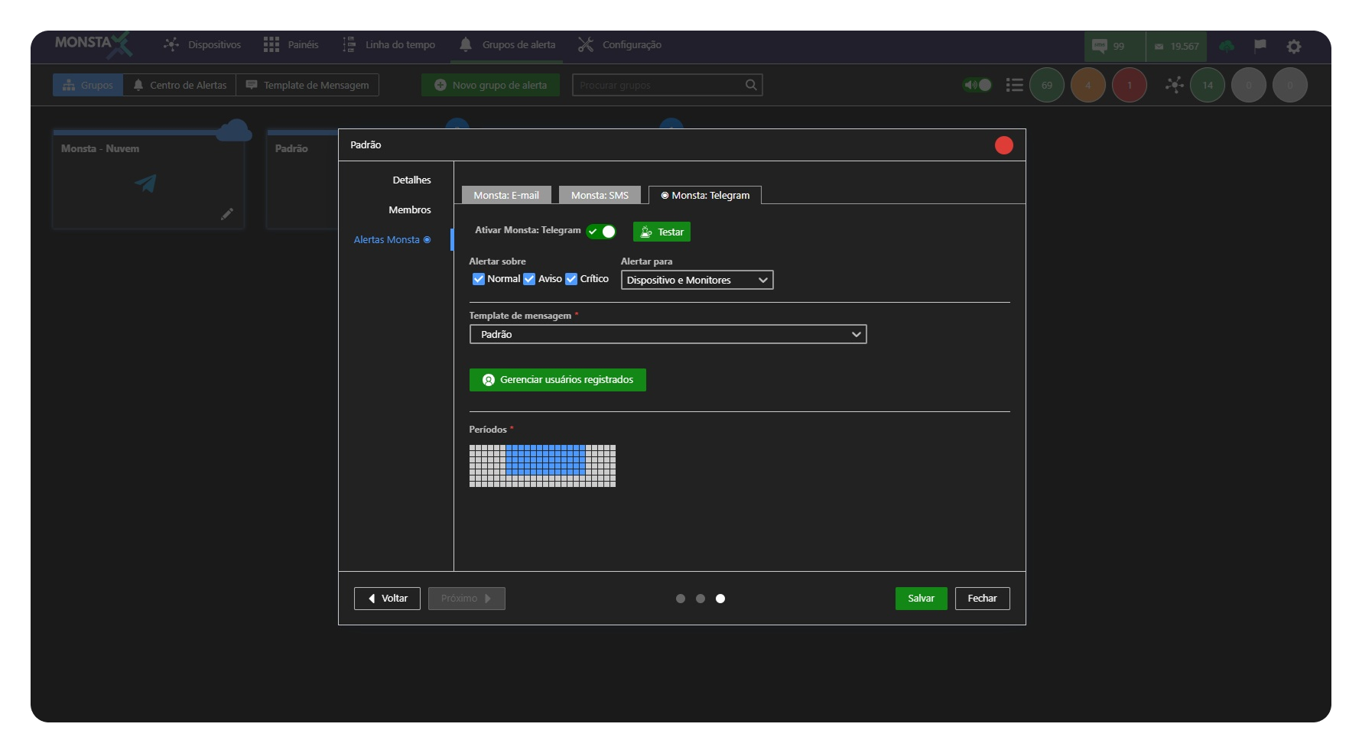Image resolution: width=1362 pixels, height=753 pixels.
Task: Click the Voltar button
Action: click(x=387, y=599)
